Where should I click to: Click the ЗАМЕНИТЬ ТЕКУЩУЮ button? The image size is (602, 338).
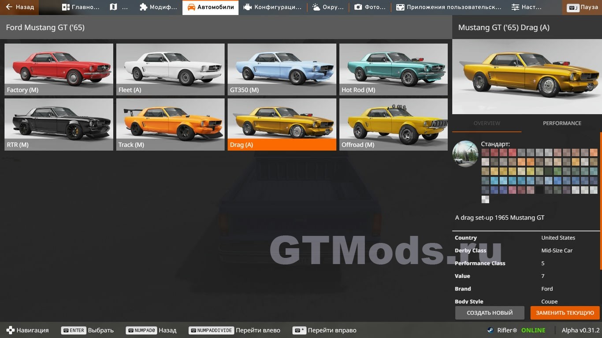[565, 313]
